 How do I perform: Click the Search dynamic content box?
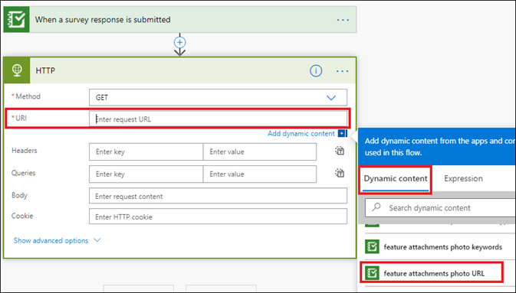click(x=441, y=207)
